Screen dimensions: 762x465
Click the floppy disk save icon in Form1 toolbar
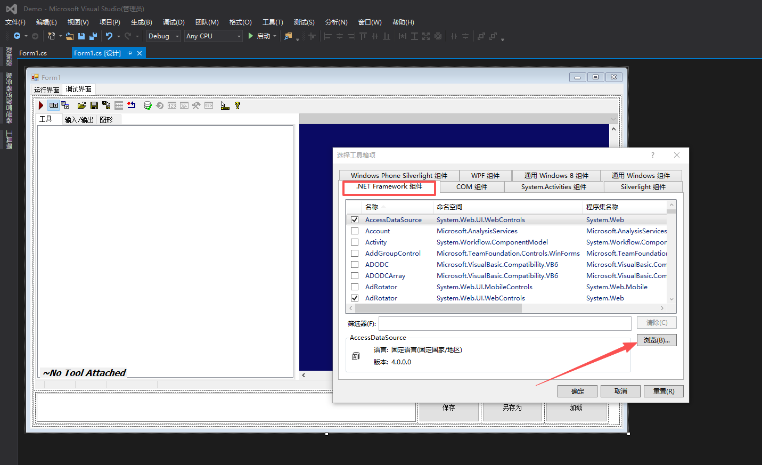click(x=94, y=105)
